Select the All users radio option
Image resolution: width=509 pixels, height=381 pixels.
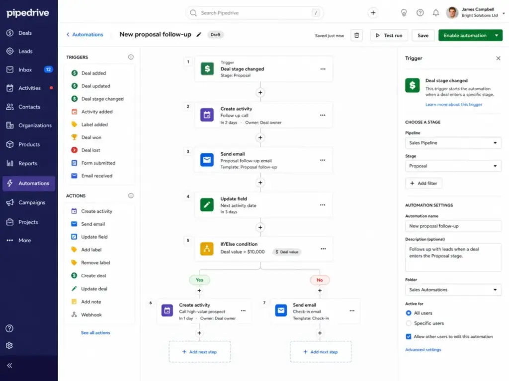pyautogui.click(x=409, y=313)
